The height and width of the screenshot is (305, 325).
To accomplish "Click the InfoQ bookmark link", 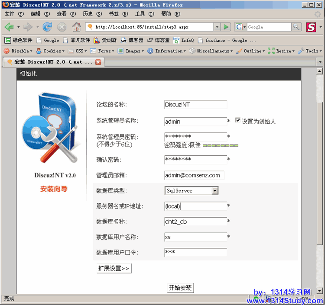I will [x=183, y=40].
